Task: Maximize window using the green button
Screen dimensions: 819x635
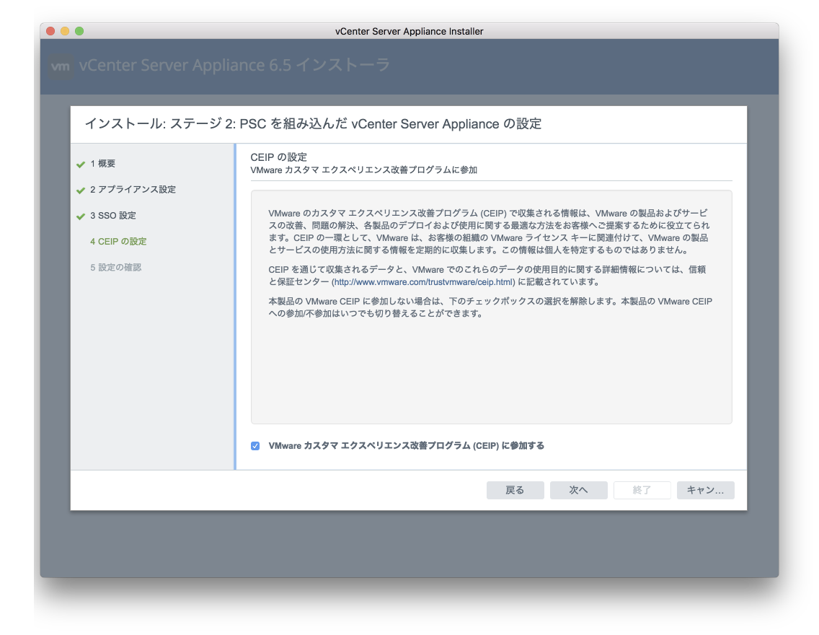Action: 79,31
